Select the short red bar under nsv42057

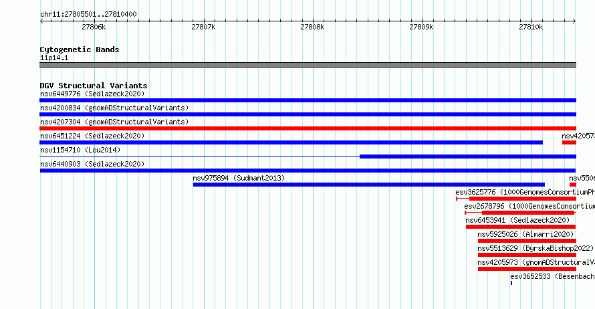[x=569, y=142]
